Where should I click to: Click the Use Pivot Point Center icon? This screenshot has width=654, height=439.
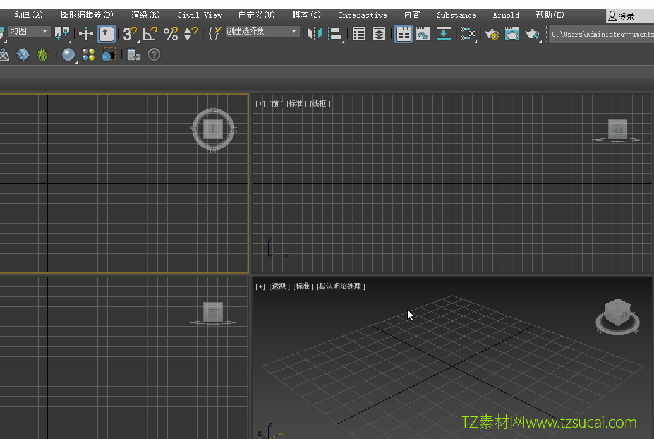[x=62, y=33]
